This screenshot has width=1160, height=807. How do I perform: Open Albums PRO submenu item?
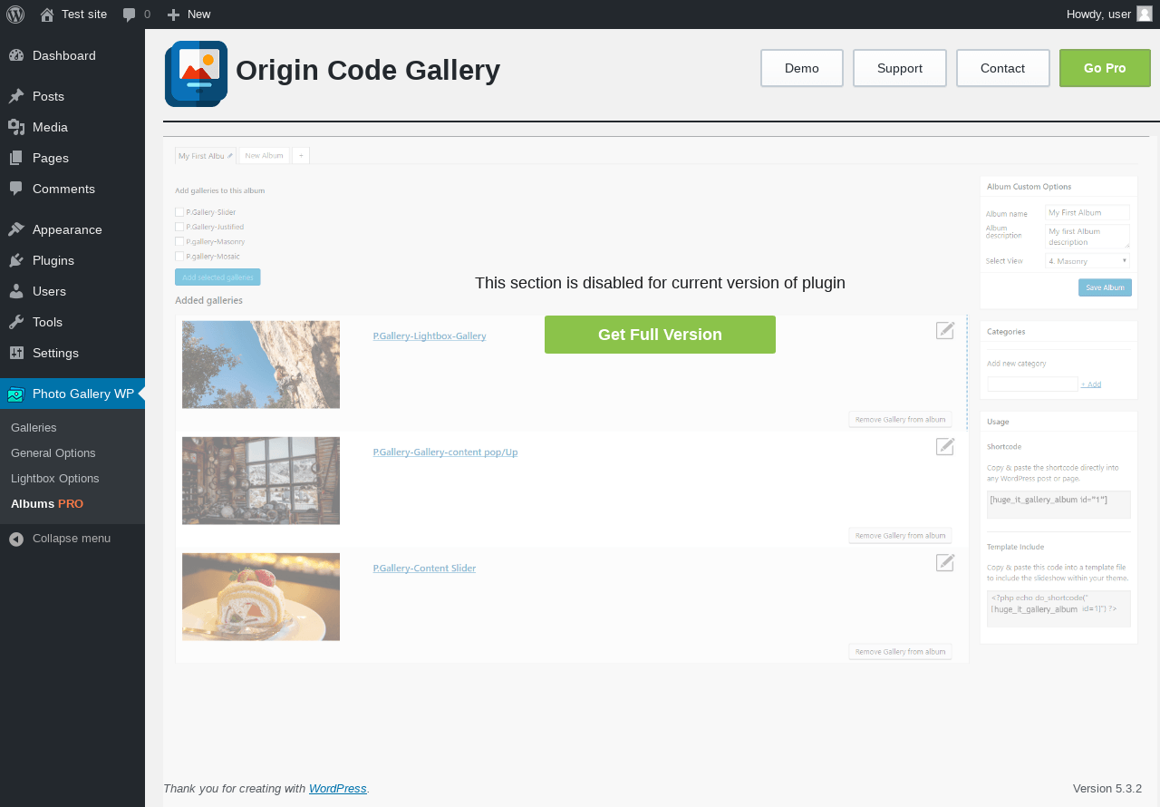(47, 503)
